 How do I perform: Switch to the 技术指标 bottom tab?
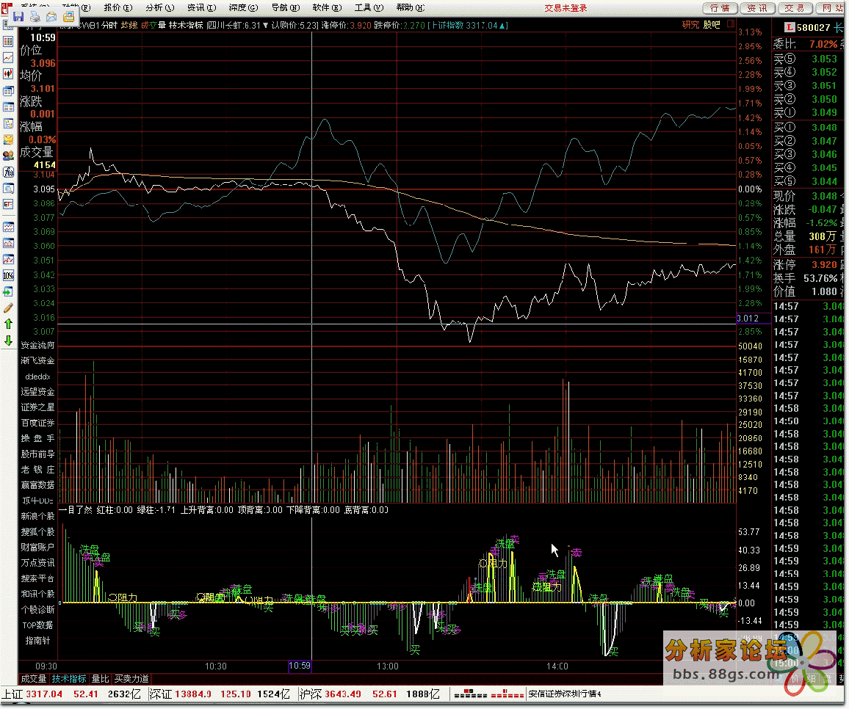click(x=69, y=679)
